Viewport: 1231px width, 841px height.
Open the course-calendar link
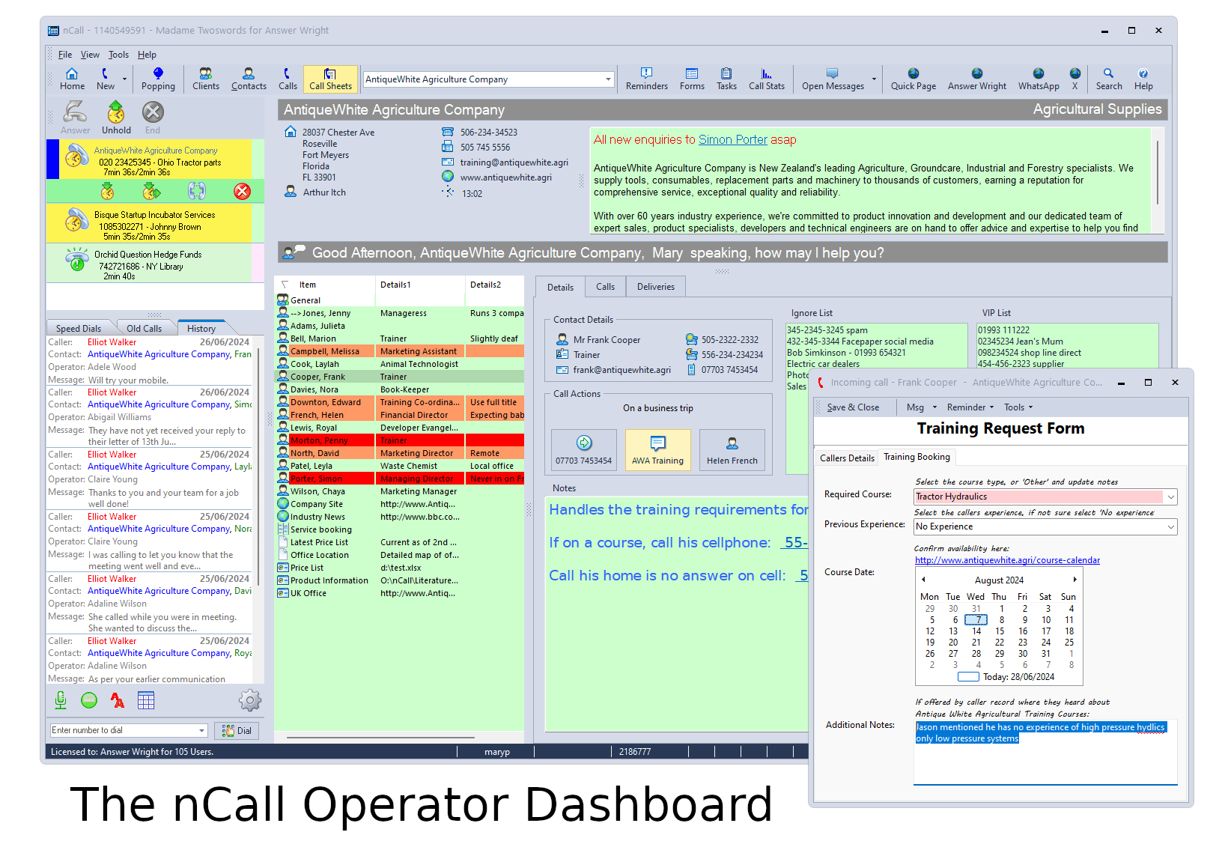point(1007,560)
